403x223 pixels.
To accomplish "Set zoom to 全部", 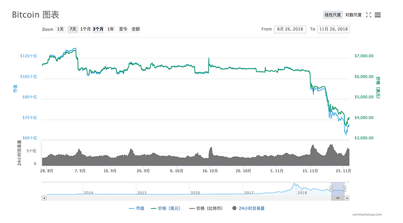I will tap(136, 29).
